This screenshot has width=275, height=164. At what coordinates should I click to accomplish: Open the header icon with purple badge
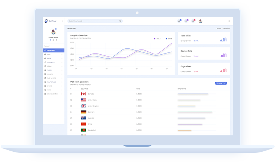[x=186, y=21]
